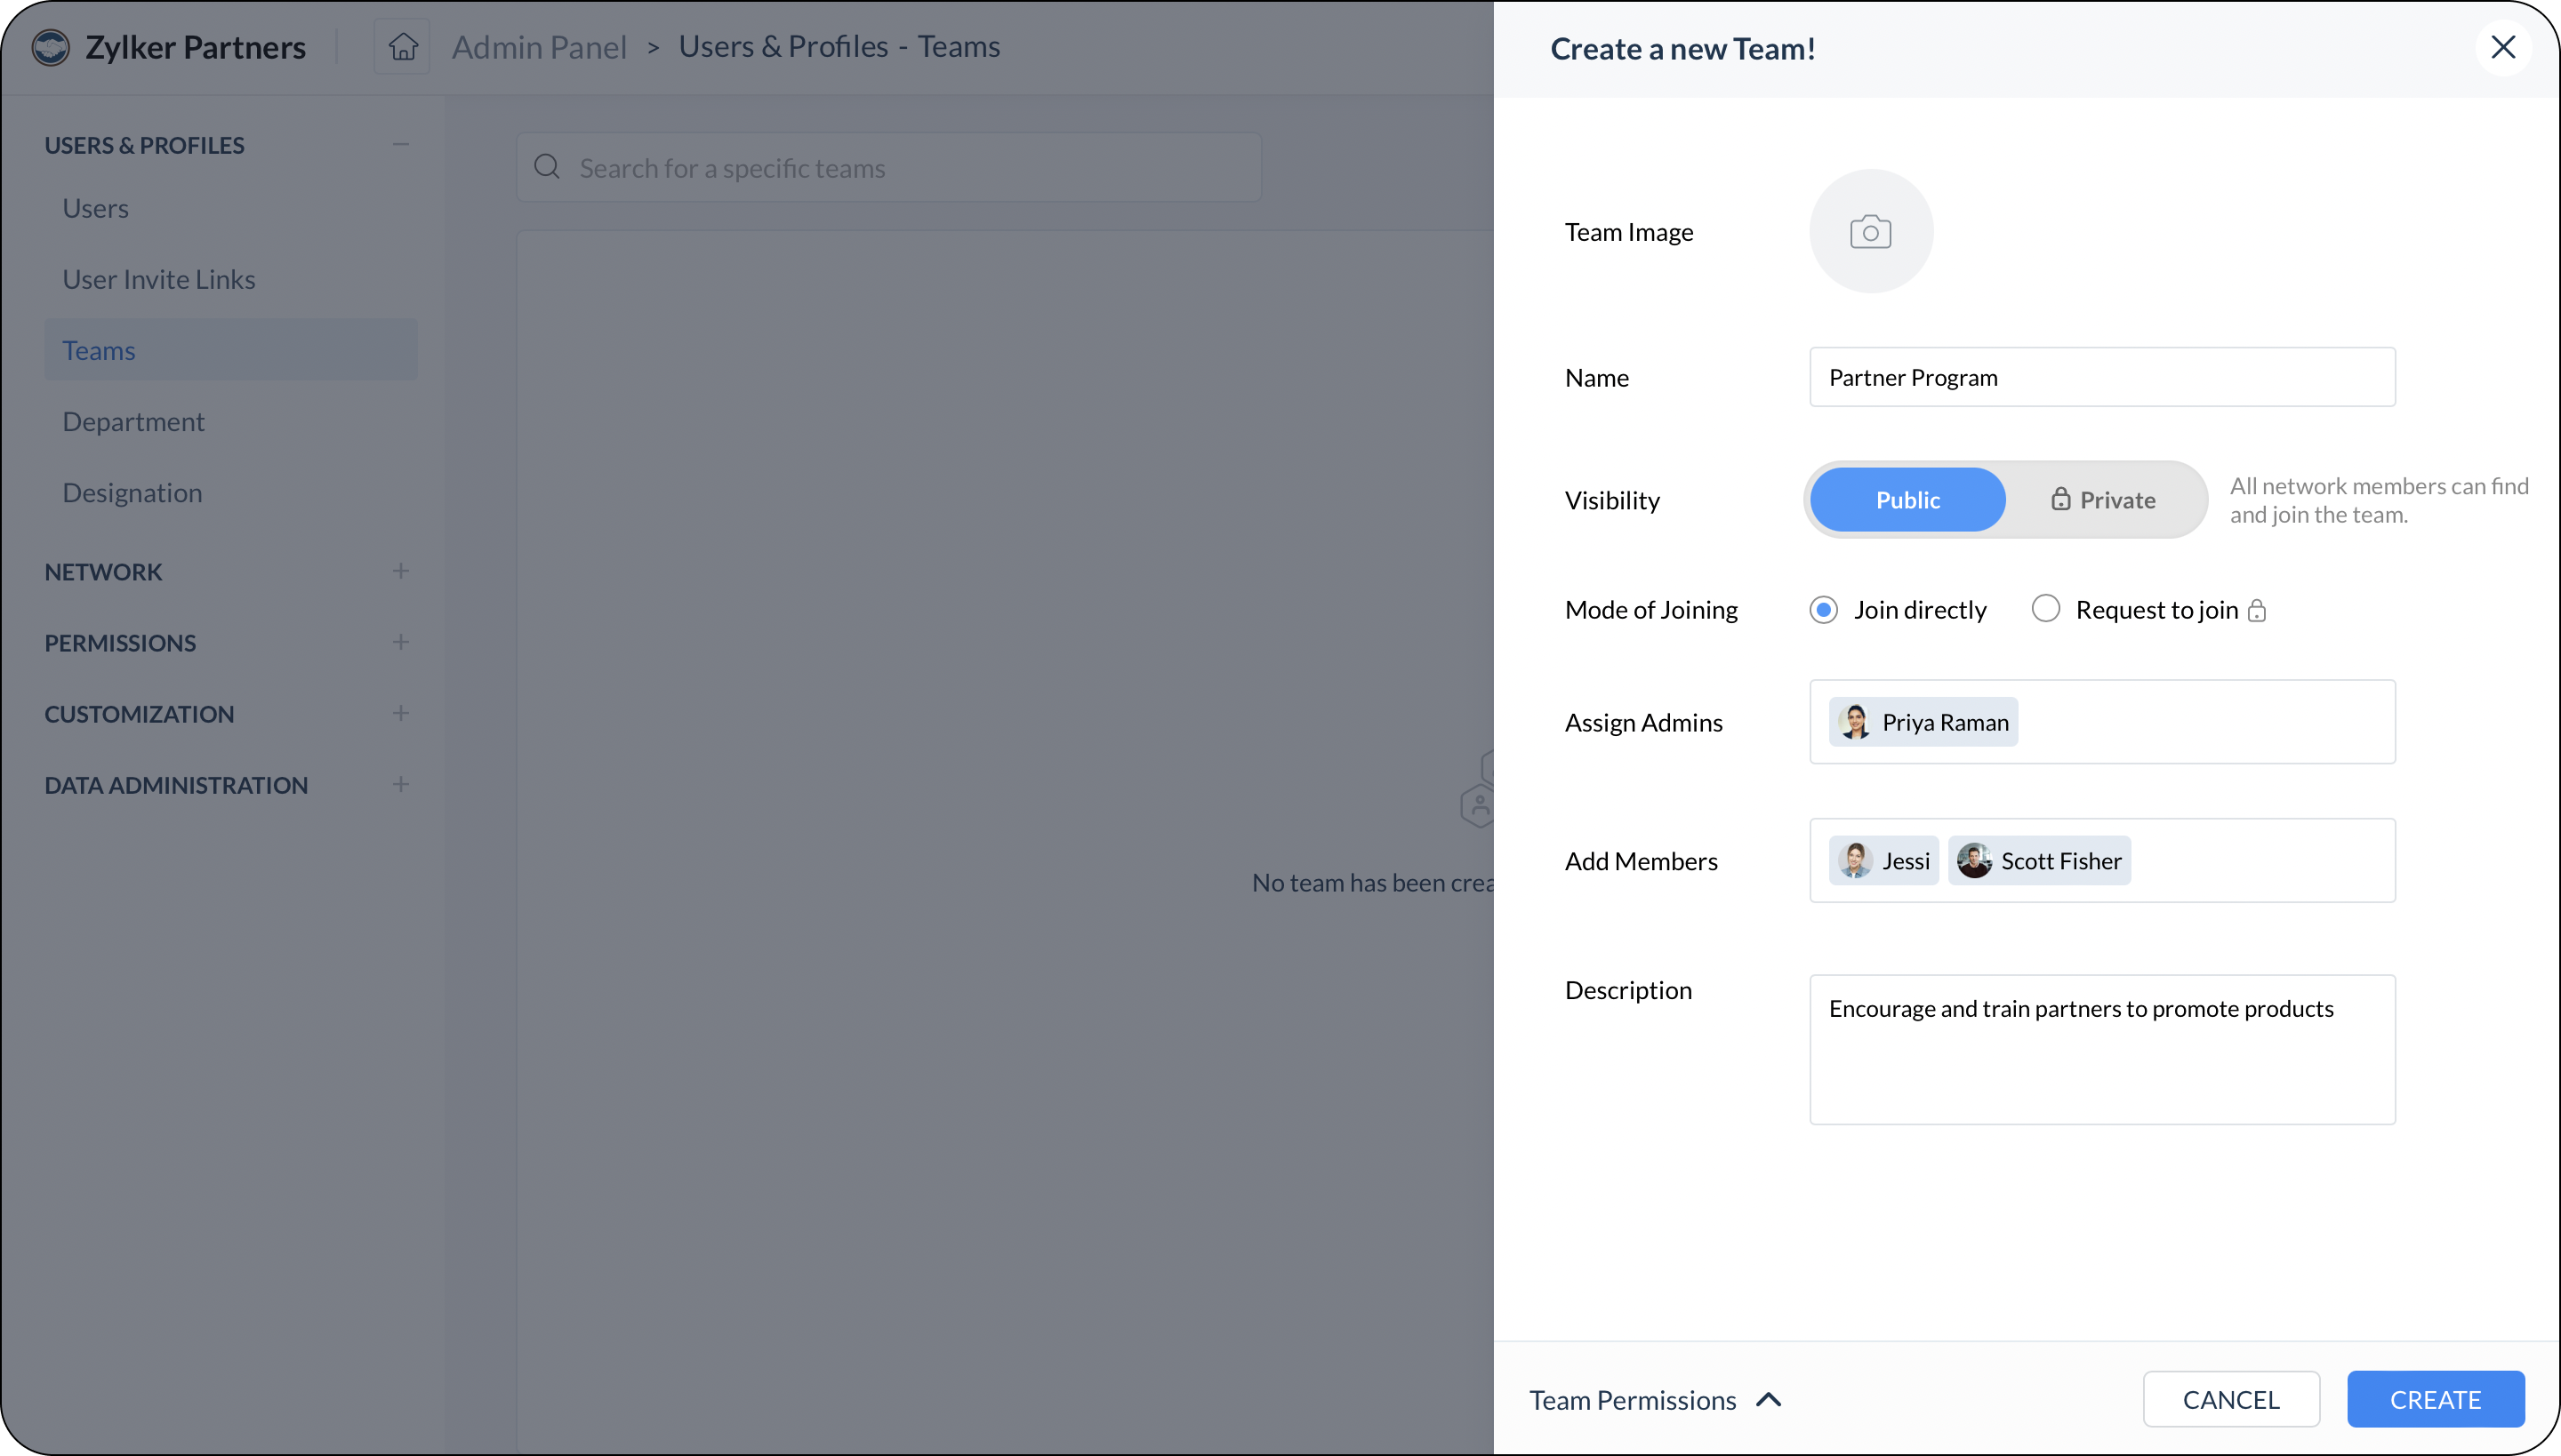2561x1456 pixels.
Task: Focus the Description text area
Action: coord(2102,1050)
